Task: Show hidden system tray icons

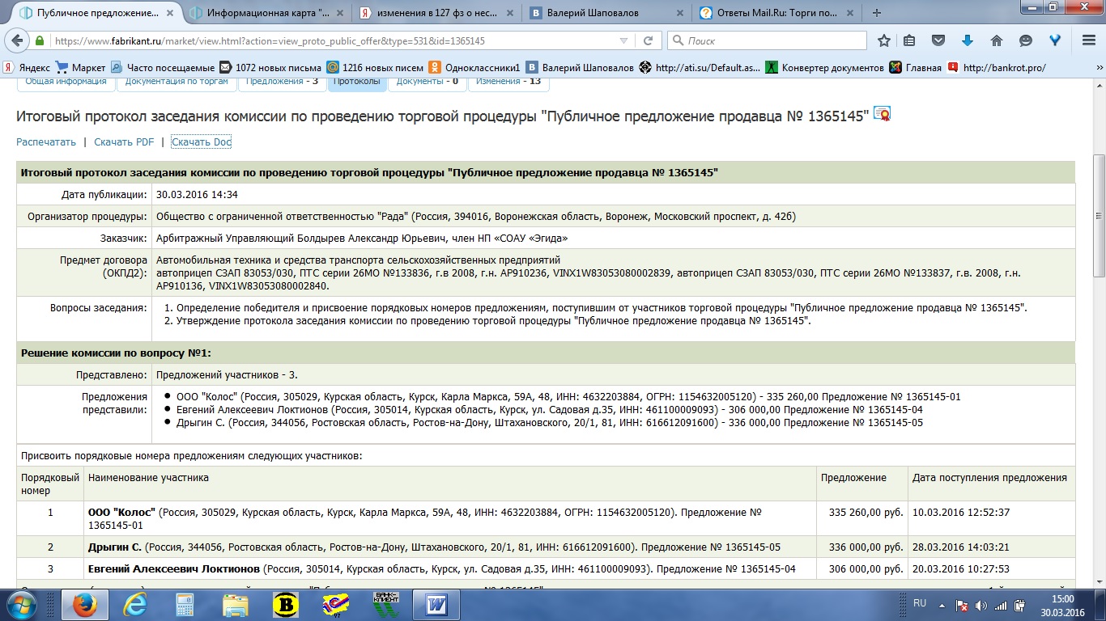Action: tap(940, 604)
